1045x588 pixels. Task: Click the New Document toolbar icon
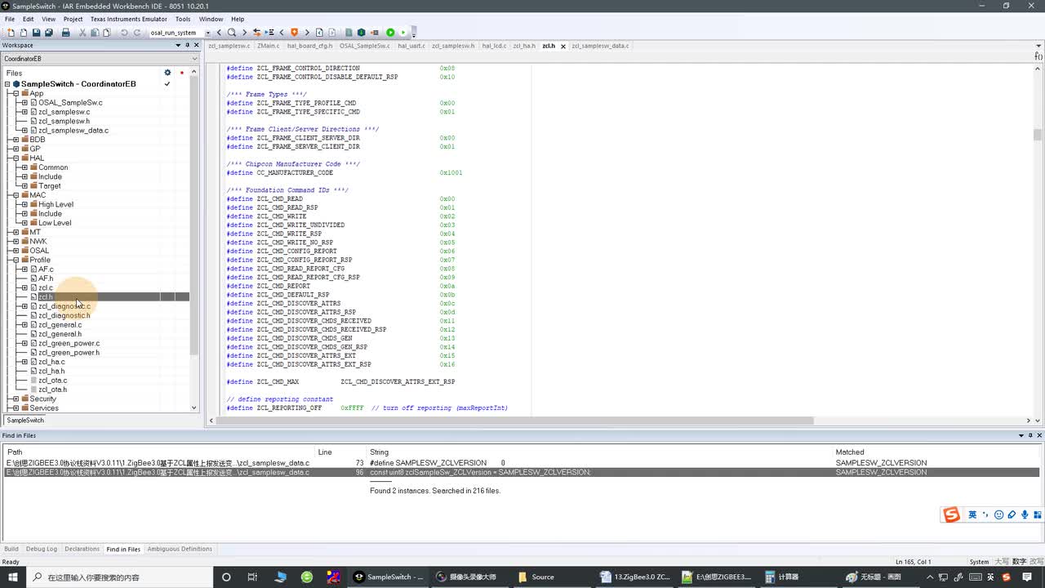point(10,33)
